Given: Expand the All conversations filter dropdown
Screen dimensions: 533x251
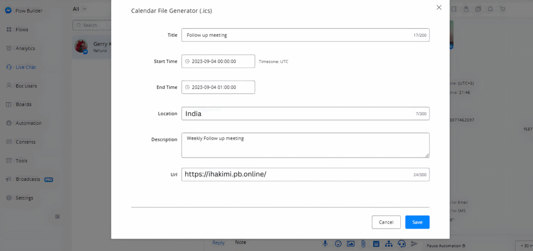Looking at the screenshot, I should point(80,9).
